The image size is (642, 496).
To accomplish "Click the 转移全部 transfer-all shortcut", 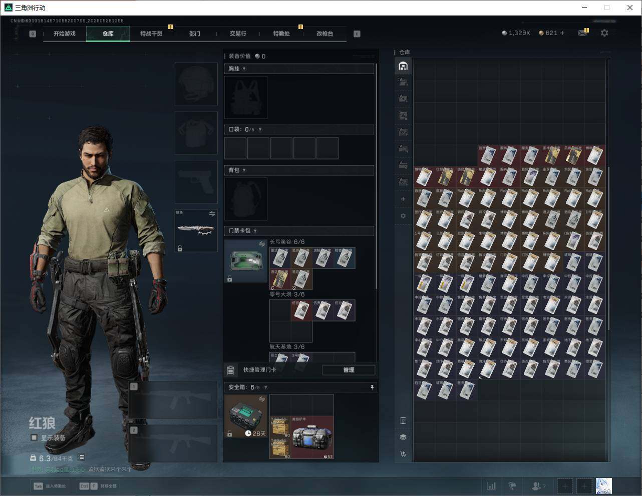I will (98, 486).
